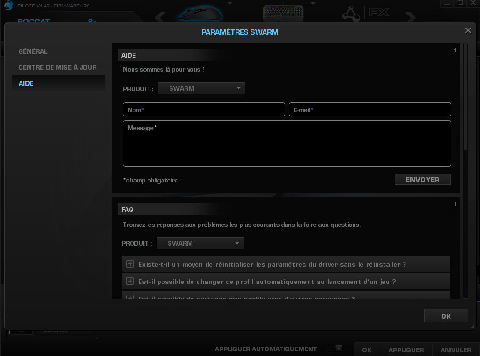
Task: Click the question text about réinitialiser driver
Action: click(x=272, y=264)
